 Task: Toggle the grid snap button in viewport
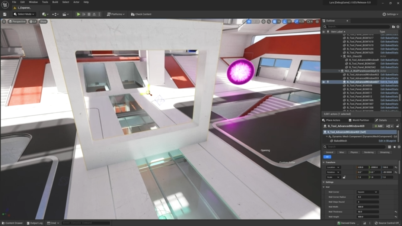(x=274, y=22)
